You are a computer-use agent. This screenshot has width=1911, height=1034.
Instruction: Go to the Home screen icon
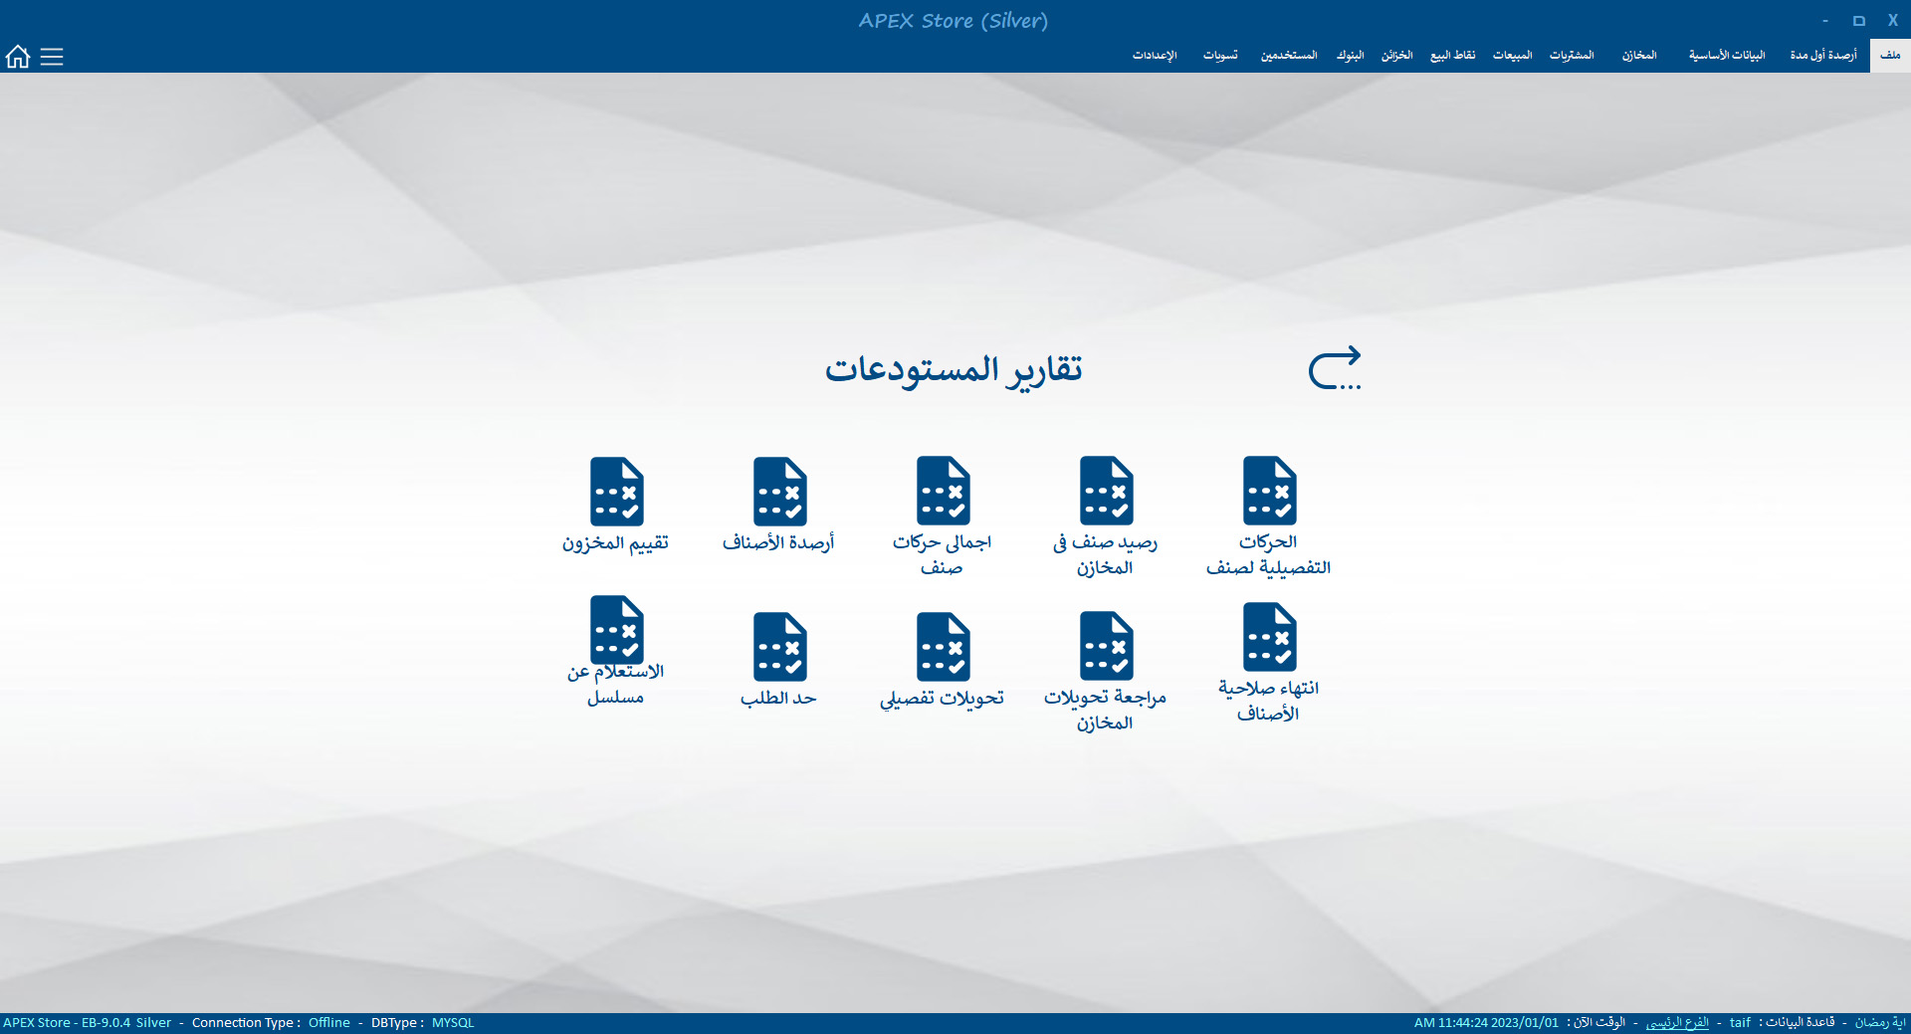[18, 57]
